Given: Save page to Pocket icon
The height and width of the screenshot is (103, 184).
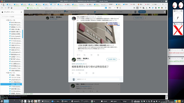Looking at the screenshot, I should (x=118, y=8).
